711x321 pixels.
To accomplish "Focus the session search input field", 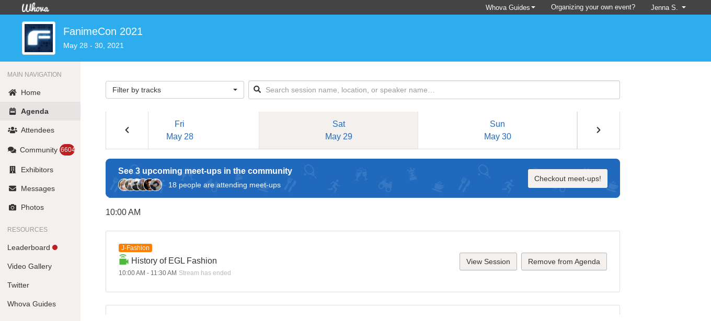I will [x=434, y=90].
